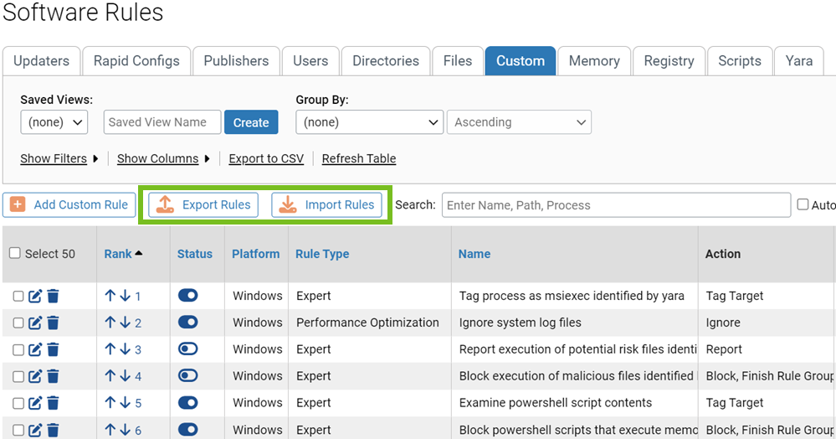
Task: Move rule 1 down in rank
Action: [x=125, y=296]
